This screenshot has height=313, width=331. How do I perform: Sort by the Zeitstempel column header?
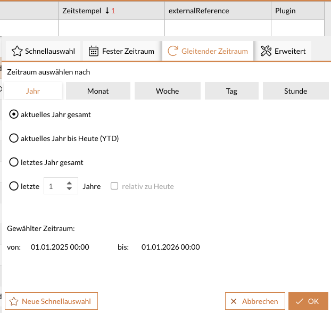(111, 11)
